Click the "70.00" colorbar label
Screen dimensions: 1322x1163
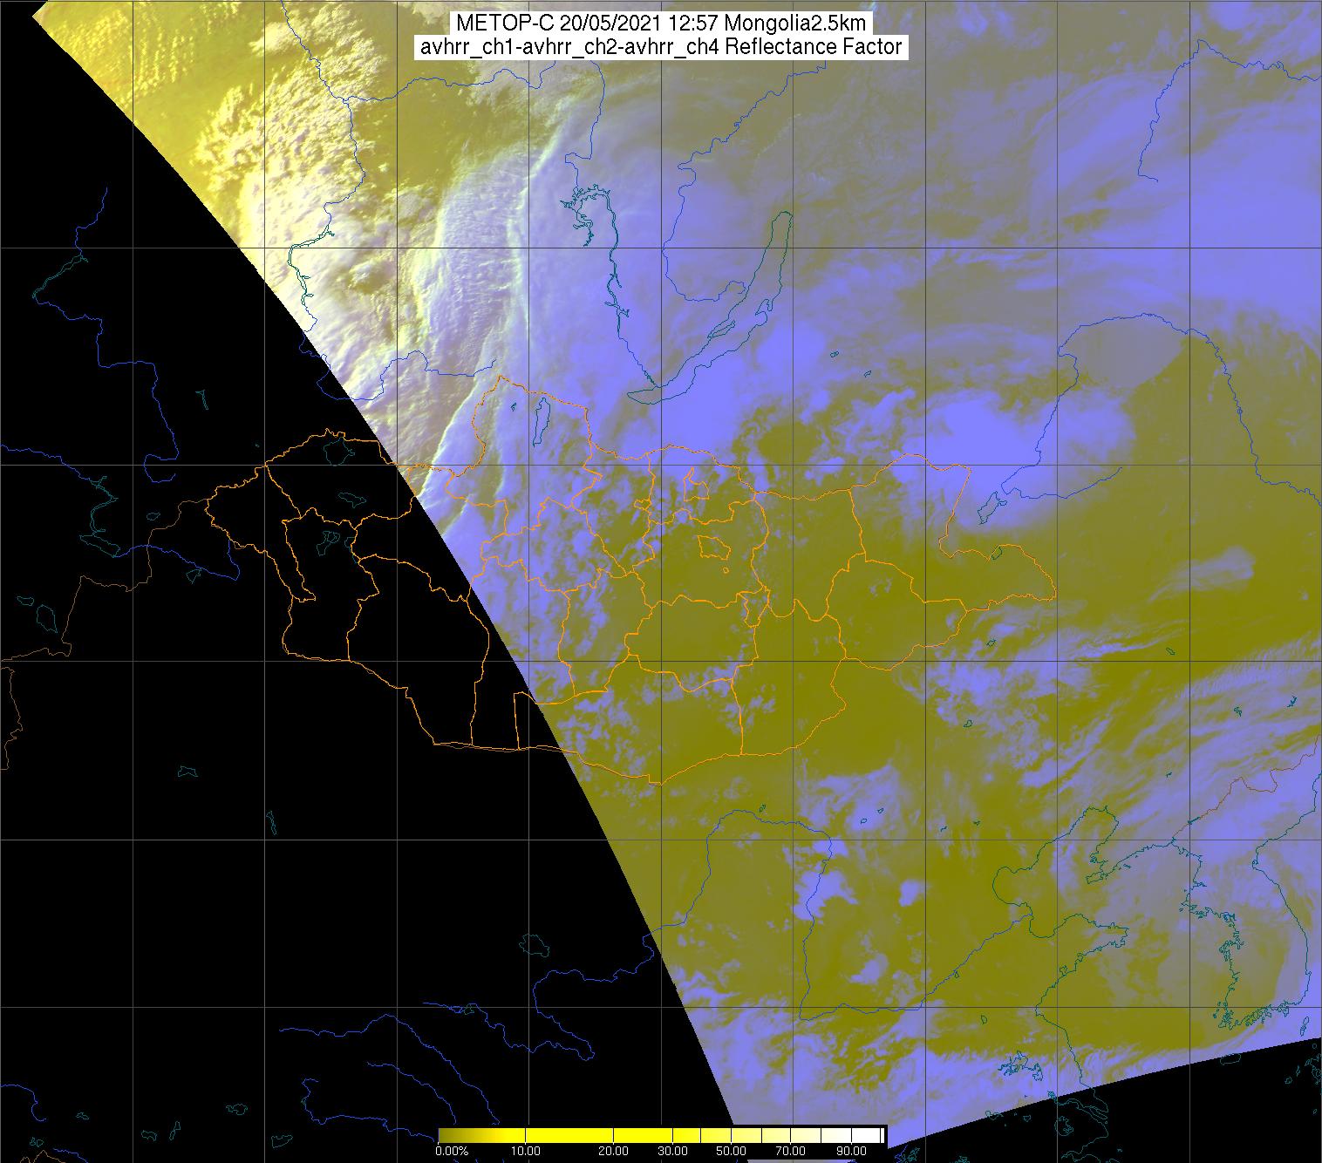[790, 1151]
